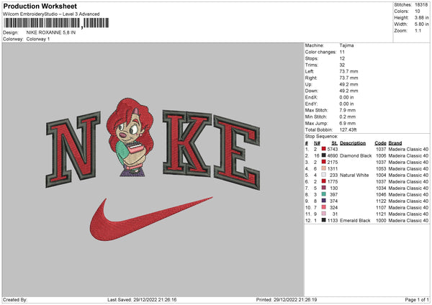Click the design name NIKE ROXANNE 5,8 IN
The image size is (432, 305).
(51, 32)
